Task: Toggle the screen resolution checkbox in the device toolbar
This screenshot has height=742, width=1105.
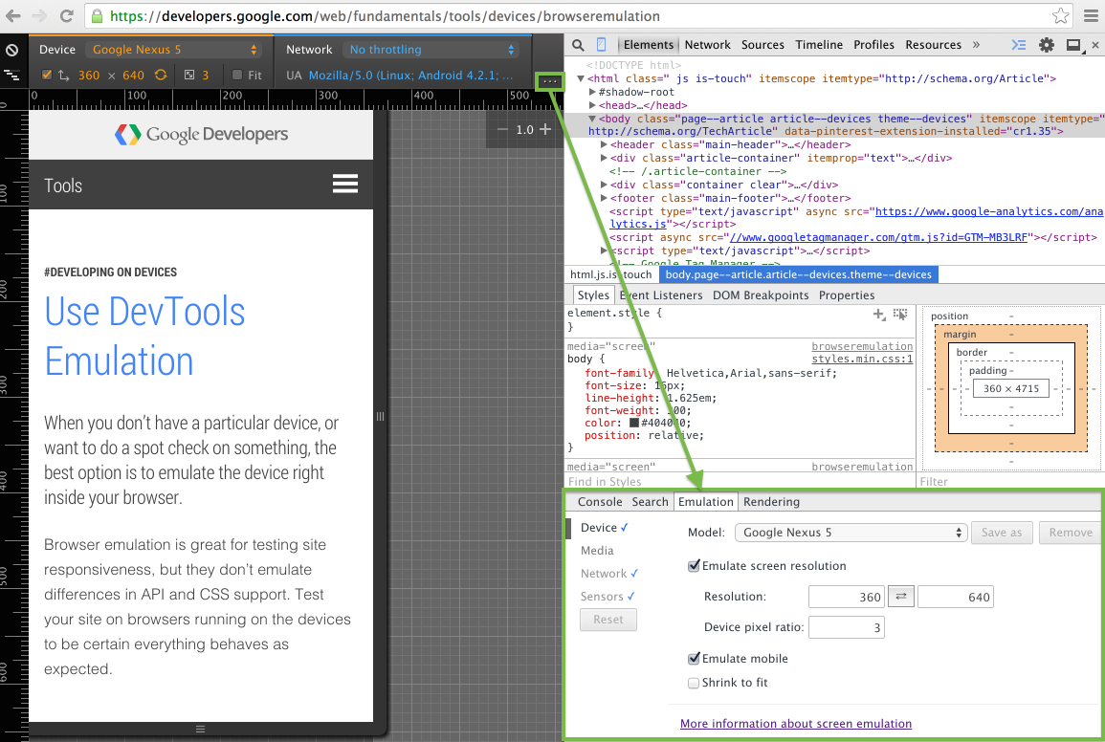Action: (x=47, y=75)
